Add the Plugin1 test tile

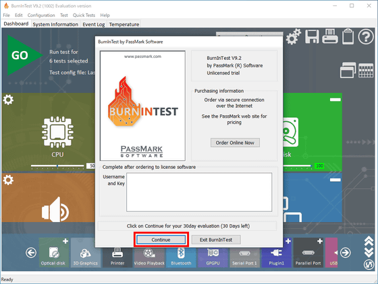coord(288,241)
